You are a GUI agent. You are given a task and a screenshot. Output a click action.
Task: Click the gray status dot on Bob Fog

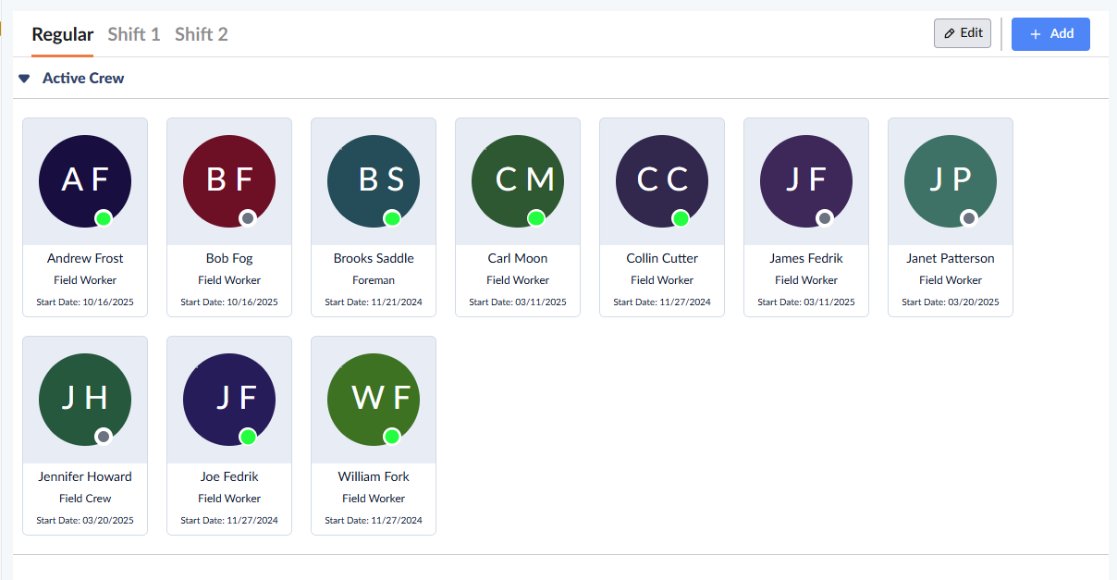pos(248,218)
